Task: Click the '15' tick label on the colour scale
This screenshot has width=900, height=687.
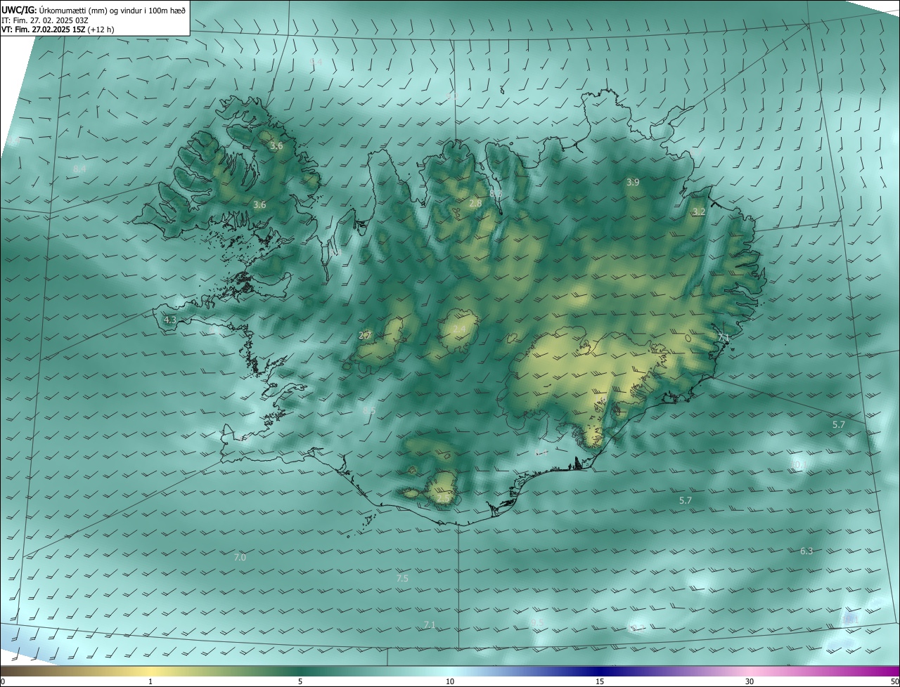Action: pos(600,681)
